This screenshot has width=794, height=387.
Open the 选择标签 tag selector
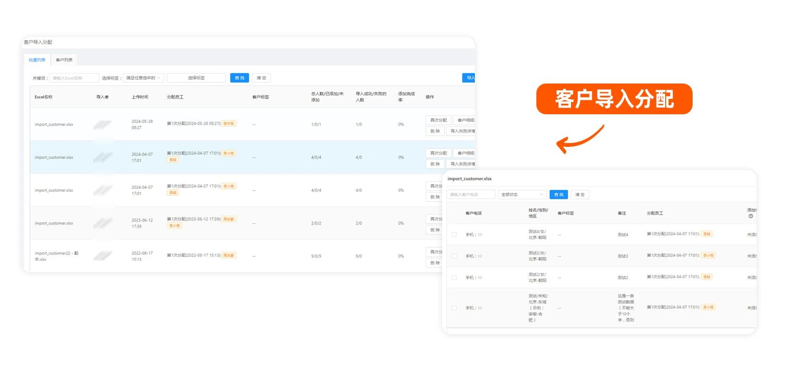(x=196, y=78)
